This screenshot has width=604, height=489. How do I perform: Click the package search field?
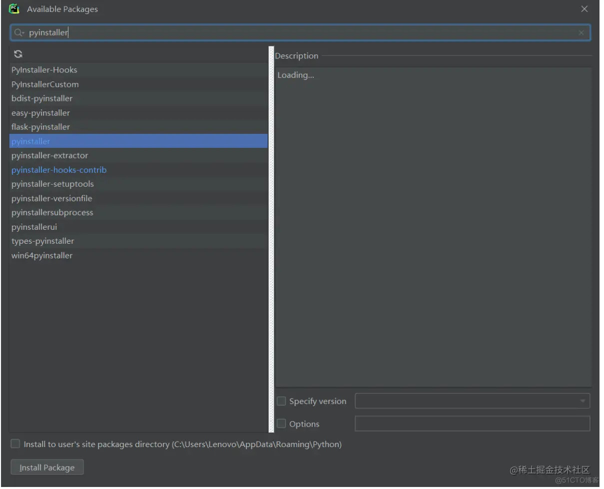coord(300,33)
